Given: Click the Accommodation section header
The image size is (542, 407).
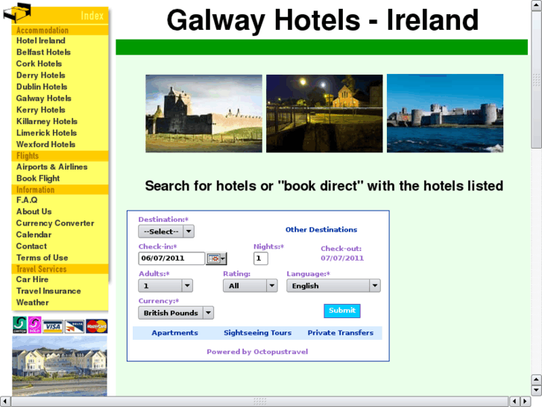Looking at the screenshot, I should click(x=42, y=30).
